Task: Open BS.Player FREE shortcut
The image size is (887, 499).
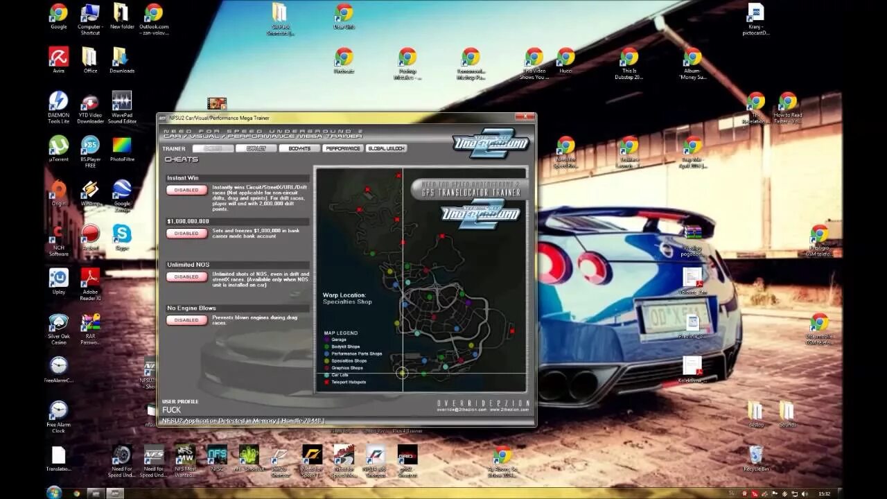Action: [x=90, y=151]
